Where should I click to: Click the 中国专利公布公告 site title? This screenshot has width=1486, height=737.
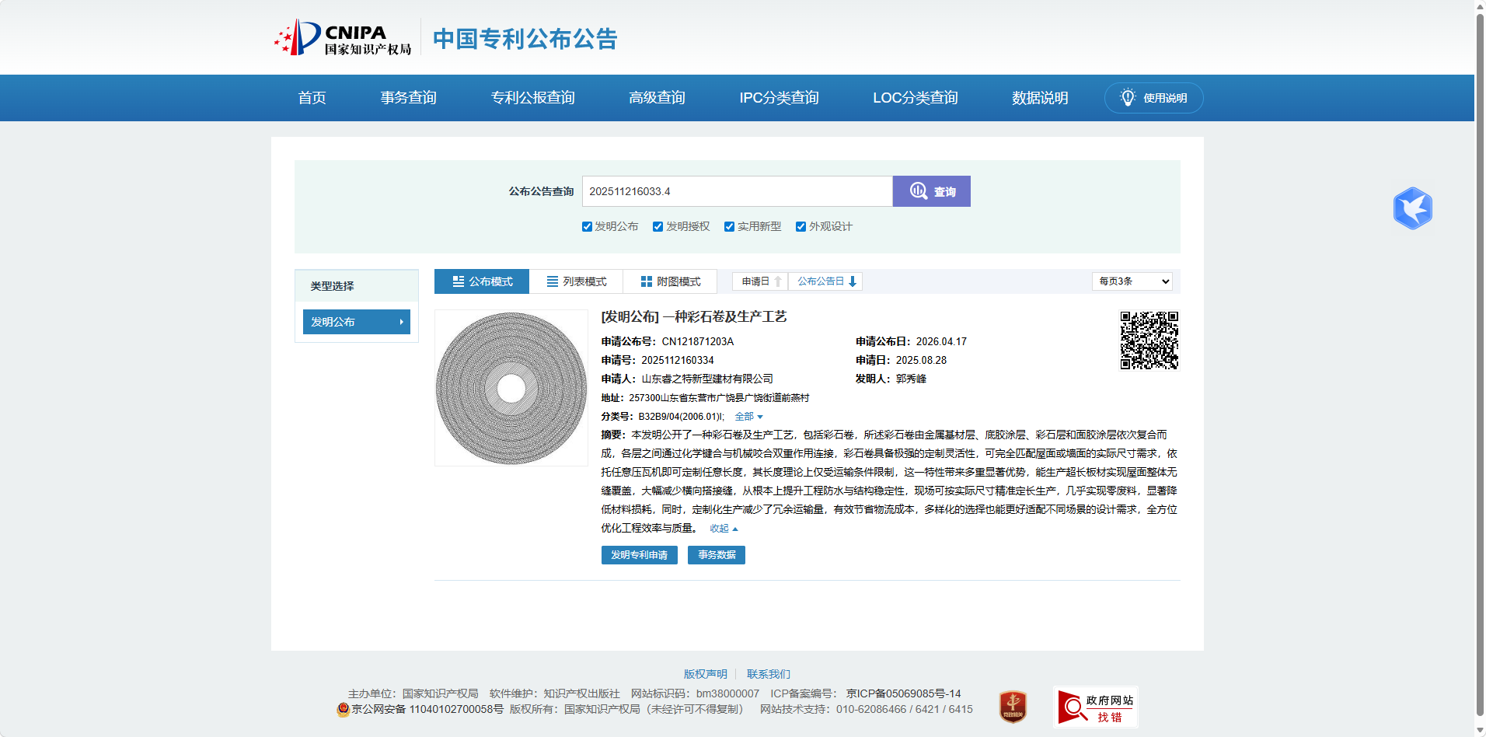point(525,38)
